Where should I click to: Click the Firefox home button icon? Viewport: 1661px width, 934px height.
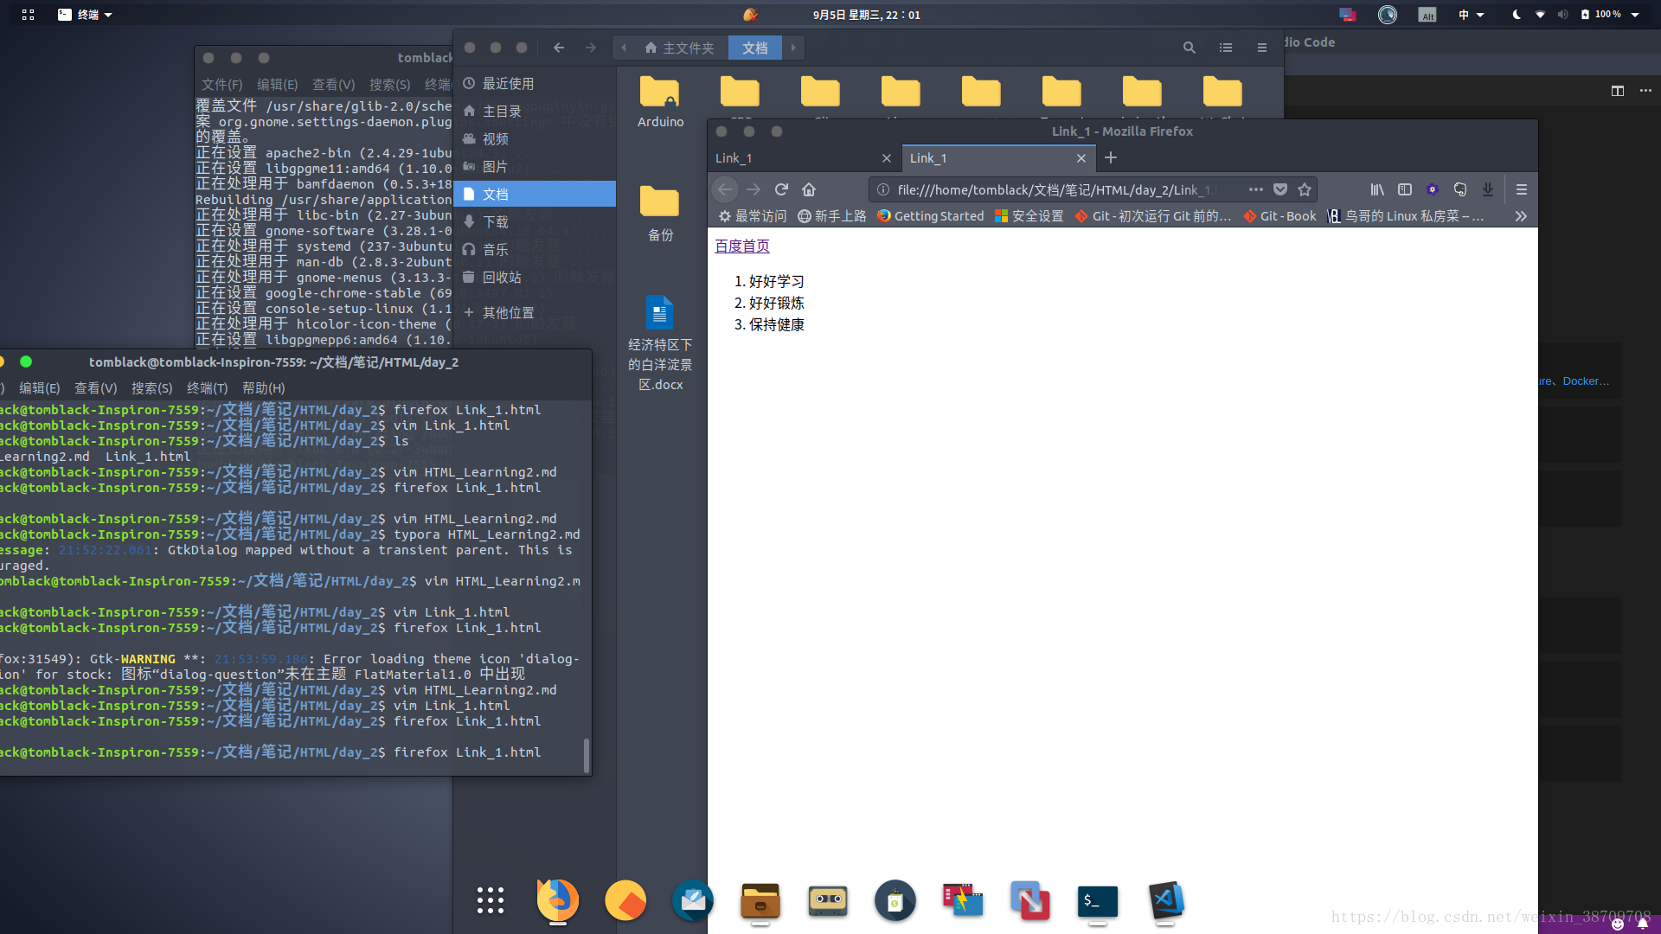[809, 189]
